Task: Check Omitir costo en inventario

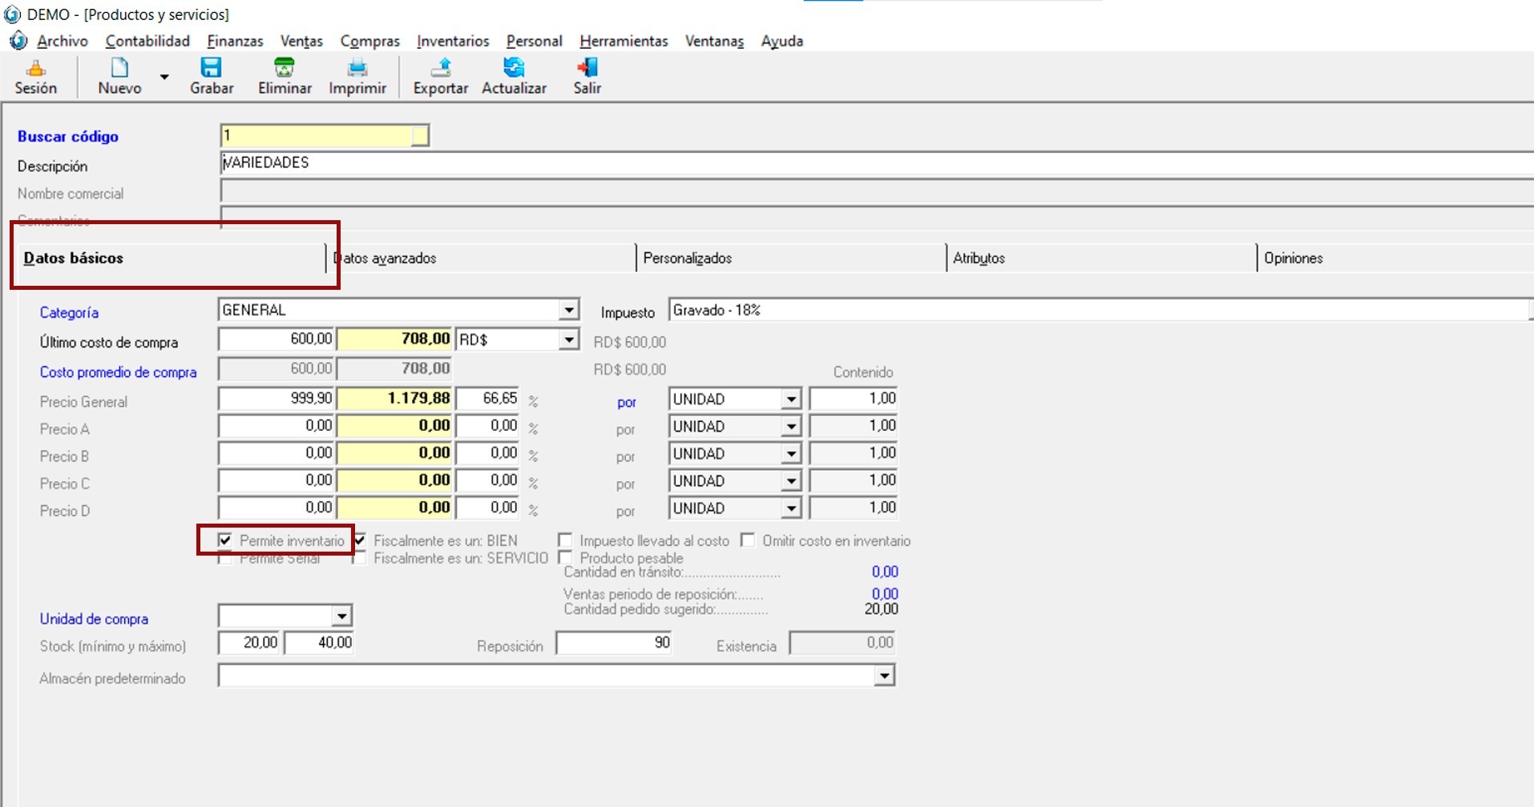Action: pyautogui.click(x=748, y=540)
